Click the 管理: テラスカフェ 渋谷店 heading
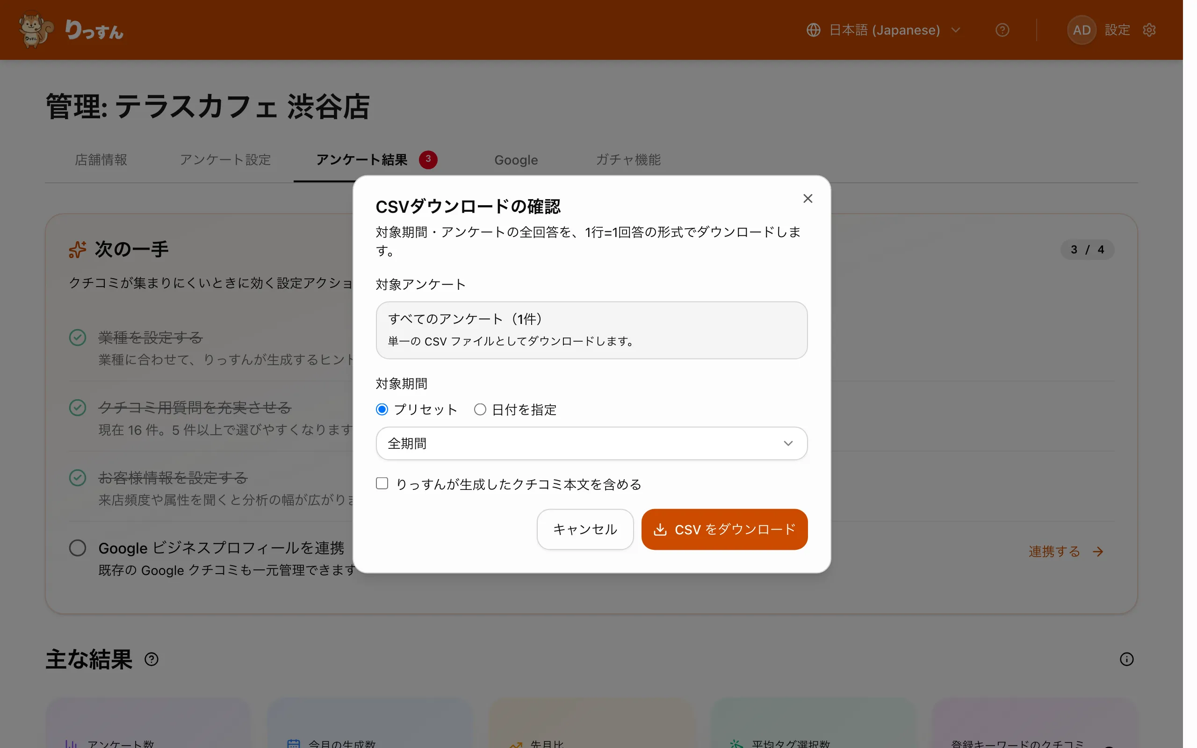Image resolution: width=1197 pixels, height=748 pixels. (x=208, y=107)
